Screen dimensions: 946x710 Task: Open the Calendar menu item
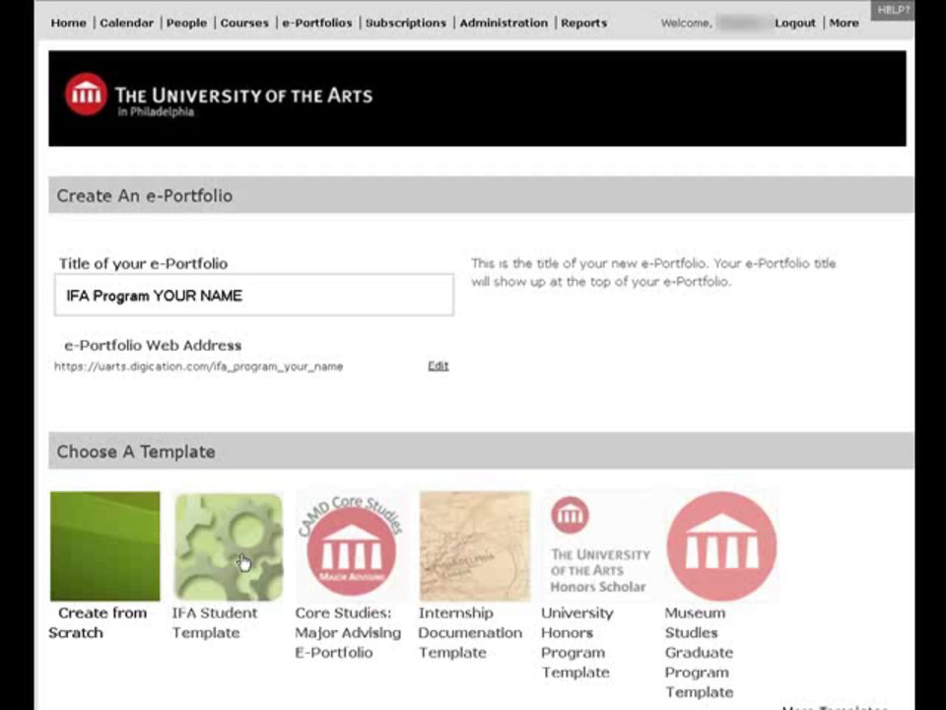point(127,23)
